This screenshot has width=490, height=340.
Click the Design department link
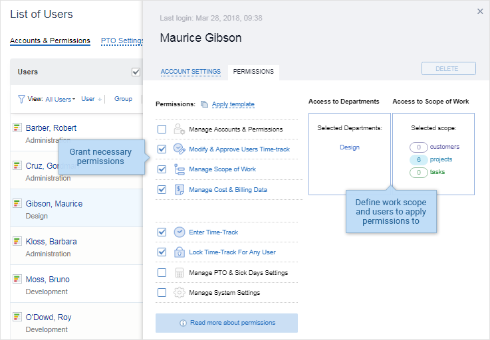click(350, 147)
